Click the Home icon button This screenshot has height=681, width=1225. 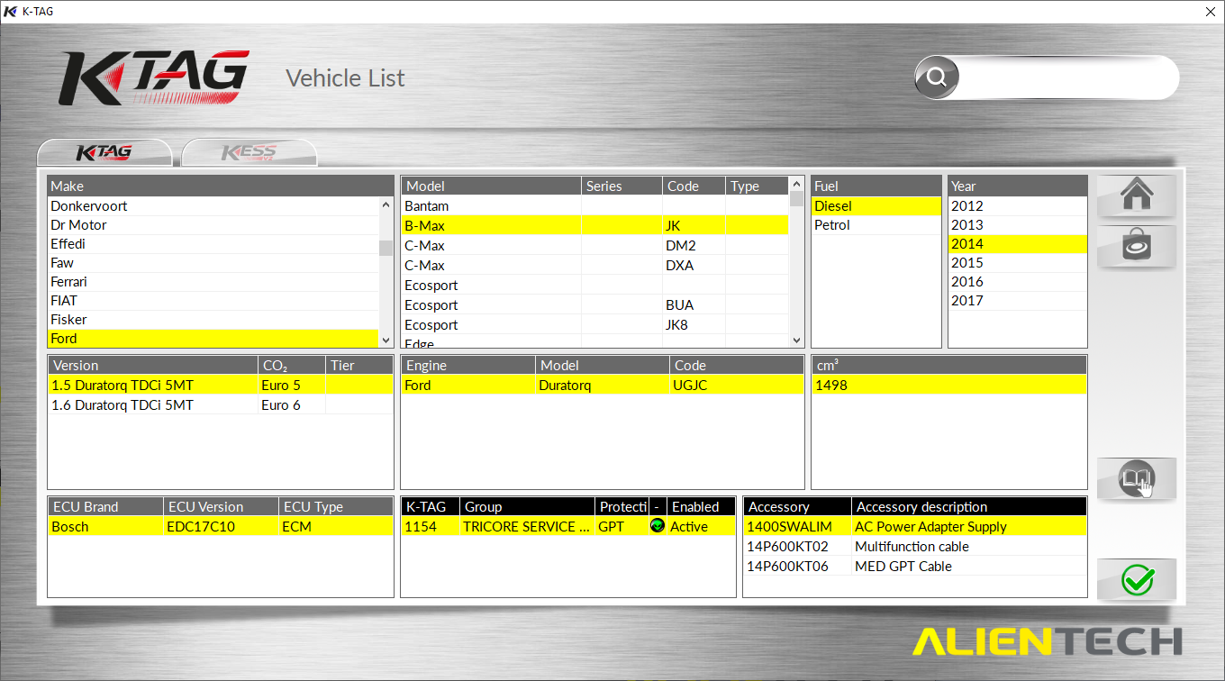tap(1137, 195)
